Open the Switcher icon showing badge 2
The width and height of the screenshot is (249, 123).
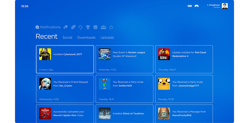point(73,27)
